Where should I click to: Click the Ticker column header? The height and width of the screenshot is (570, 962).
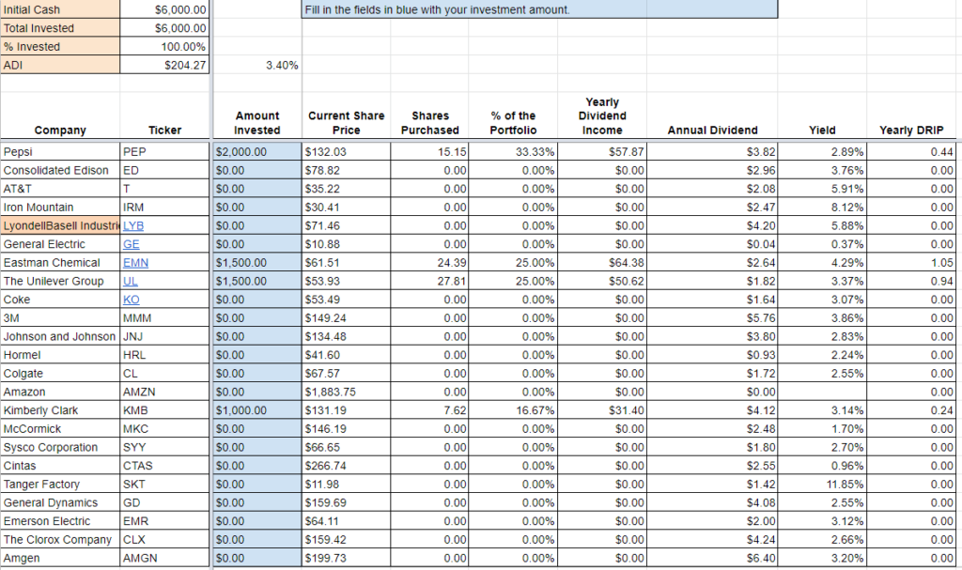(164, 131)
